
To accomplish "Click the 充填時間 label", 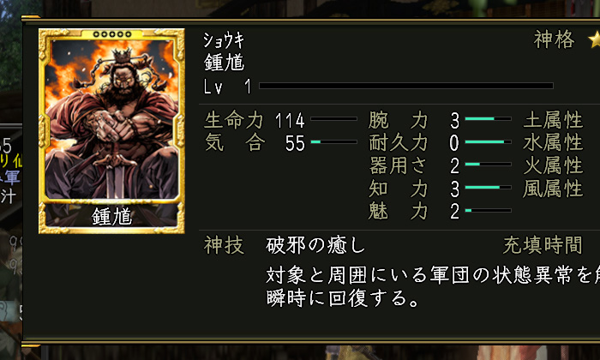I will [x=543, y=245].
